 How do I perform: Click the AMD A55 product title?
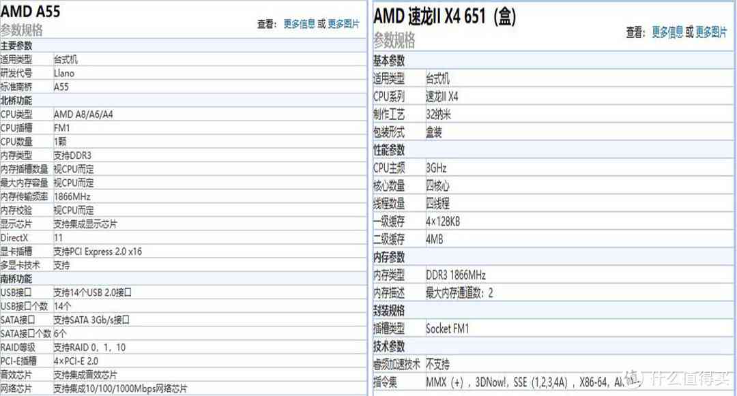tap(30, 11)
